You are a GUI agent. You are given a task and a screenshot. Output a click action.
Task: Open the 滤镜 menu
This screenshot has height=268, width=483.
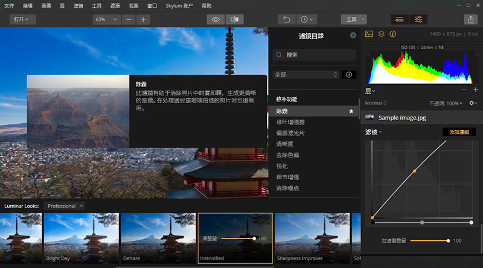pyautogui.click(x=78, y=5)
